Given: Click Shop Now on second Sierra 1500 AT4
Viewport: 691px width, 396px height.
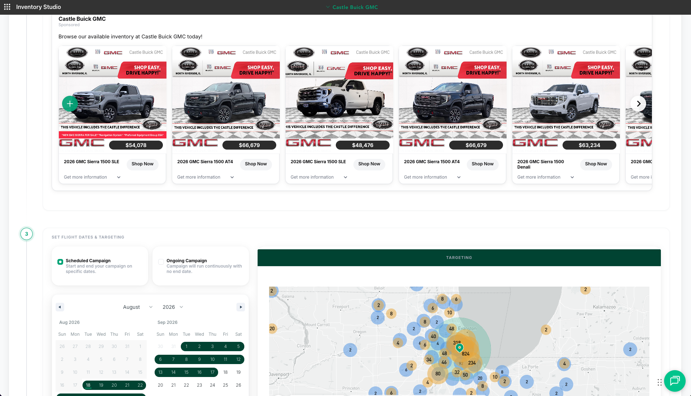Looking at the screenshot, I should click(483, 164).
